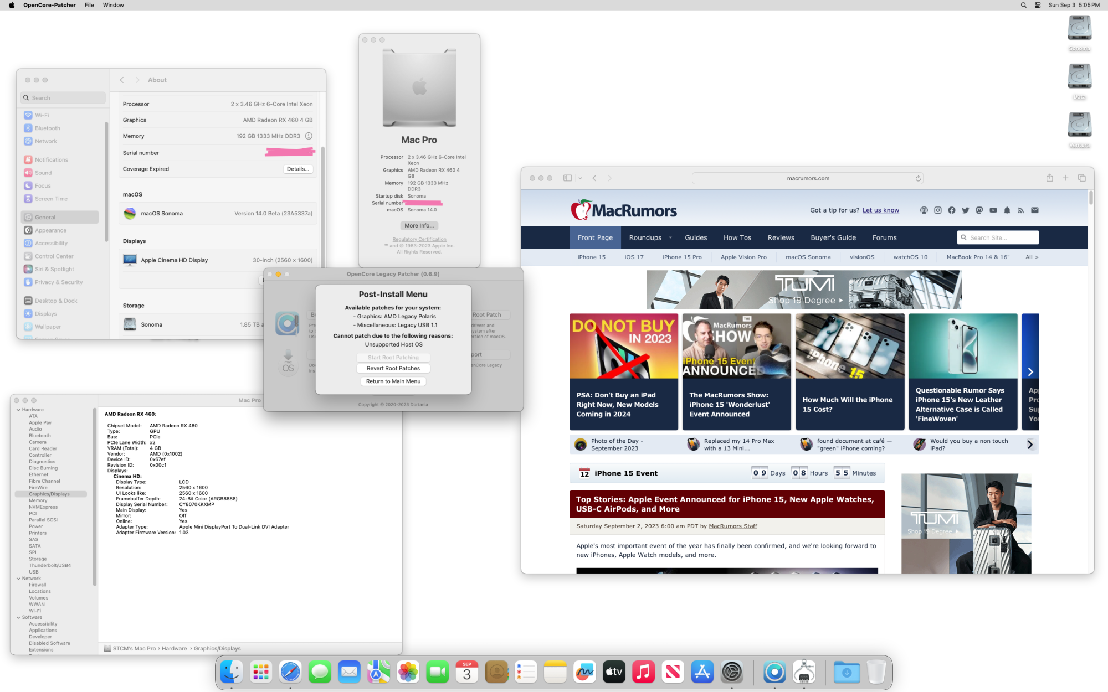Open File menu in menu bar

pyautogui.click(x=89, y=5)
